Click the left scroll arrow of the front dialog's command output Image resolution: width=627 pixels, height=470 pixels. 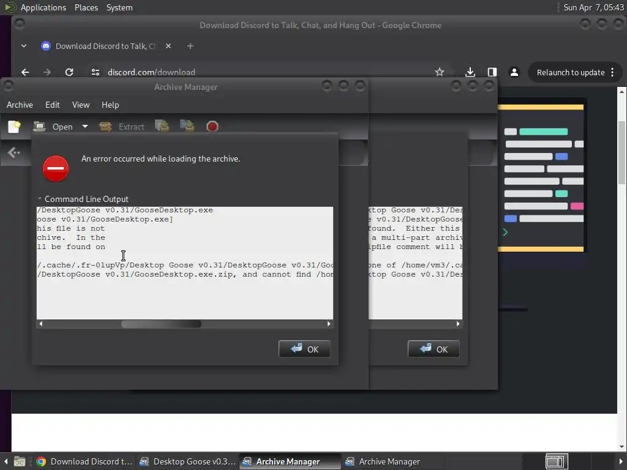(41, 324)
